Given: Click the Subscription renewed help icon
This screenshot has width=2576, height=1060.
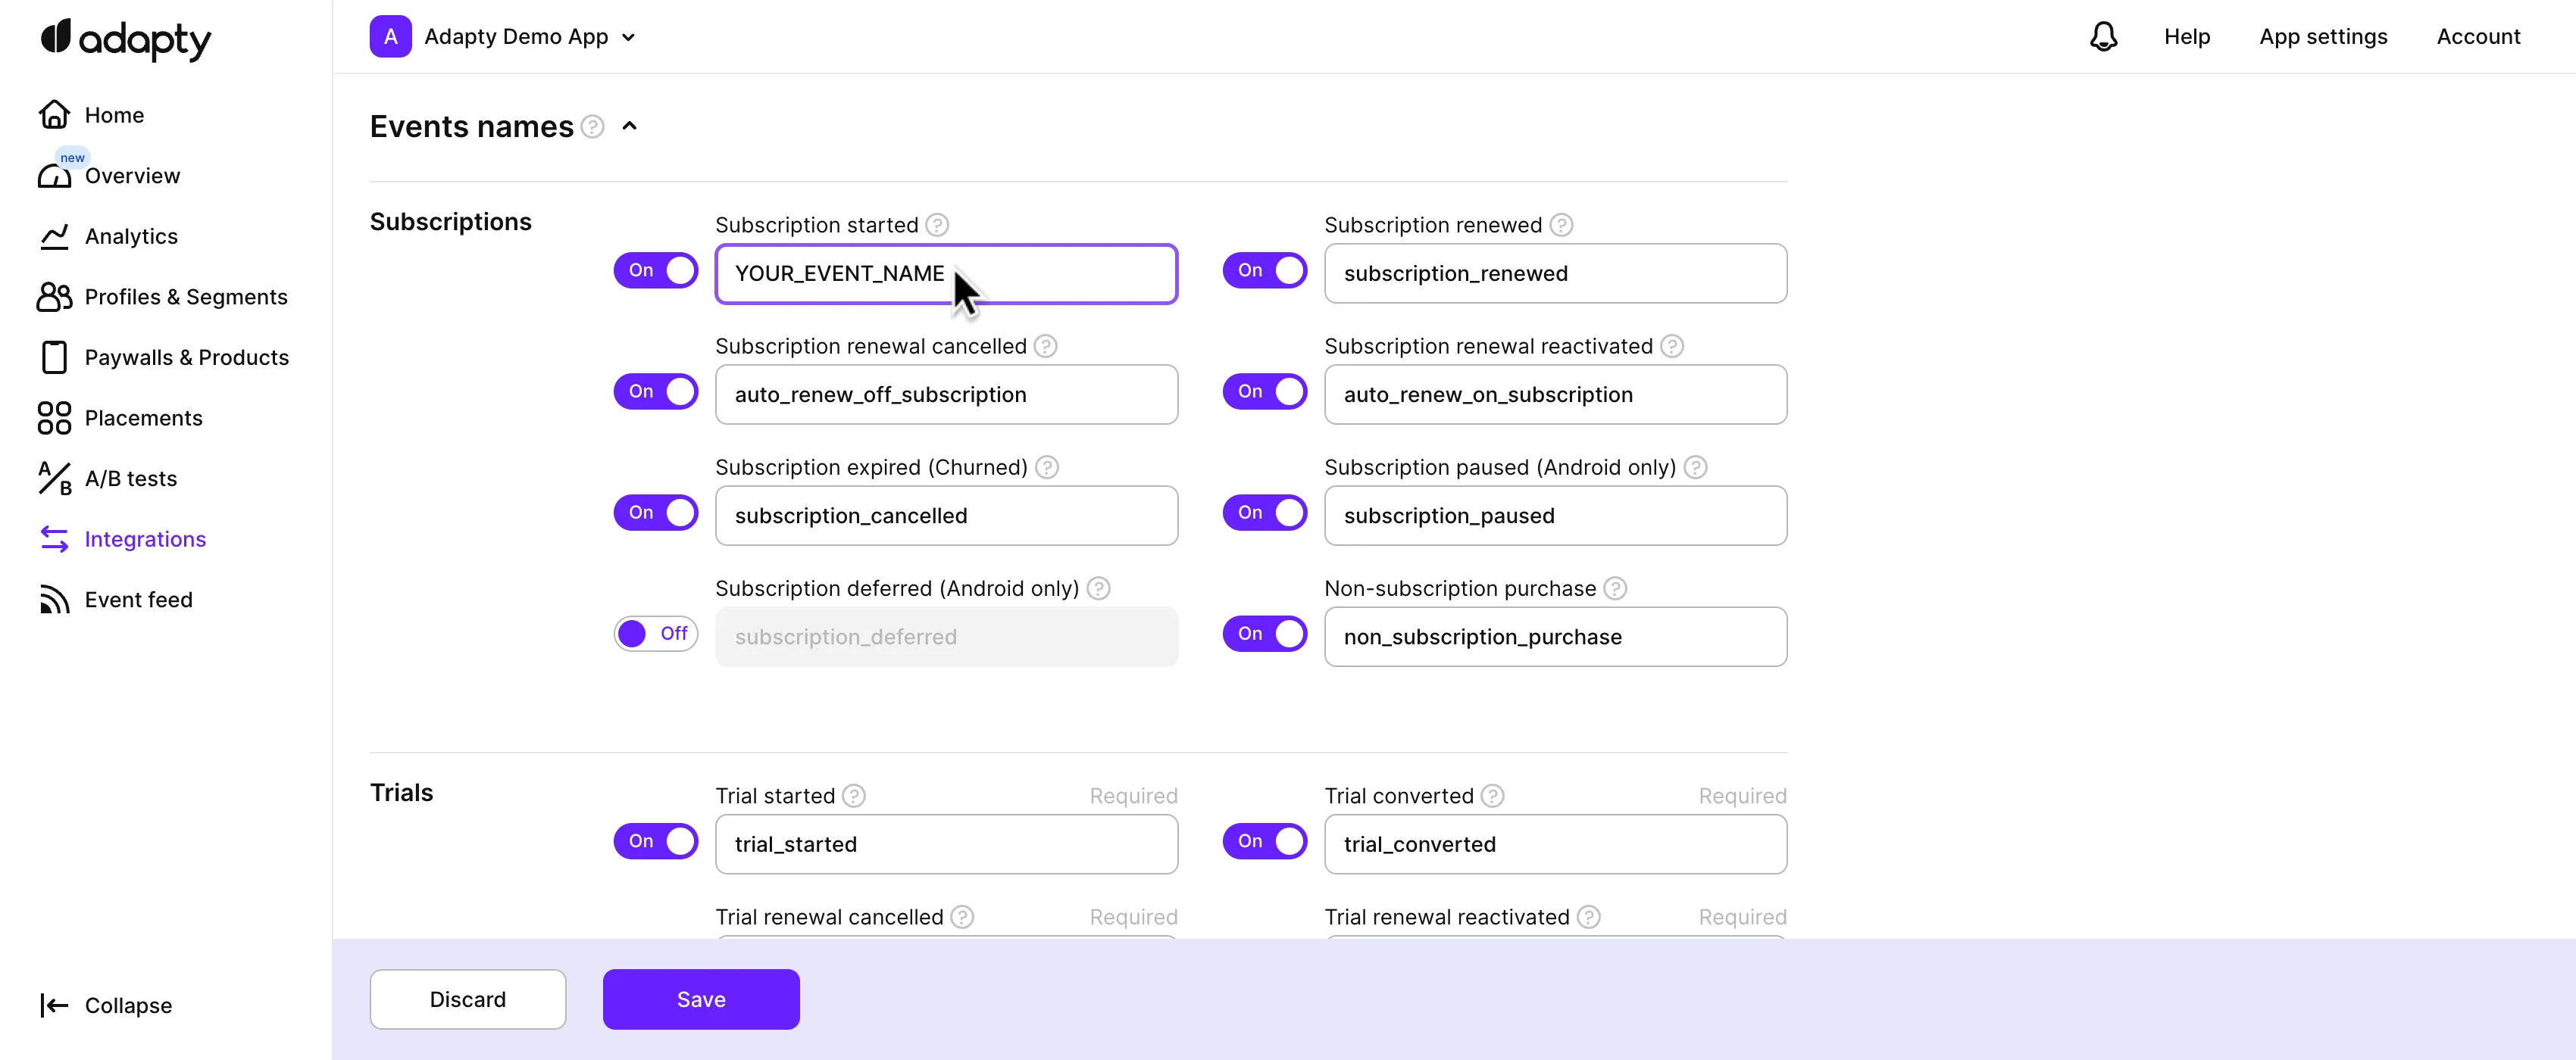Looking at the screenshot, I should (x=1562, y=224).
